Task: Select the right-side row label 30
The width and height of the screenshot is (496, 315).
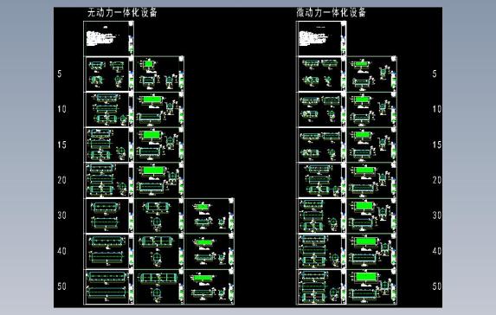Action: click(x=437, y=215)
